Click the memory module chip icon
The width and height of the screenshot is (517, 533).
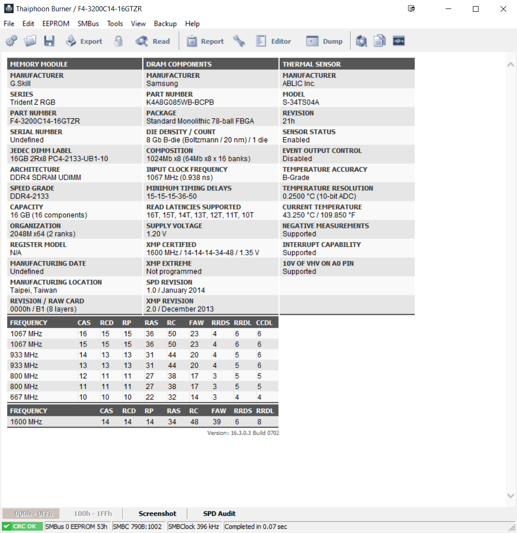399,41
